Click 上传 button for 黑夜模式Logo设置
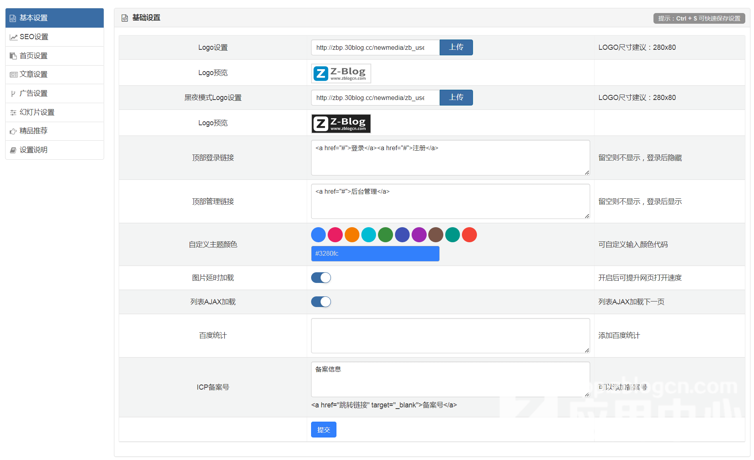The height and width of the screenshot is (460, 754). [456, 98]
